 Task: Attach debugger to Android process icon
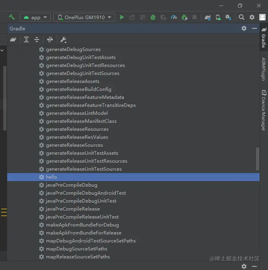tap(185, 18)
